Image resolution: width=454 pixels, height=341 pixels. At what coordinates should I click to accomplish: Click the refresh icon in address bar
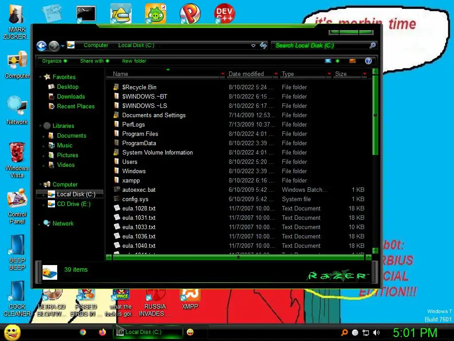pos(263,45)
